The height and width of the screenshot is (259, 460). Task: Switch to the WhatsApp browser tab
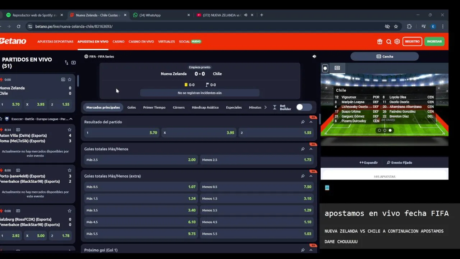point(161,15)
